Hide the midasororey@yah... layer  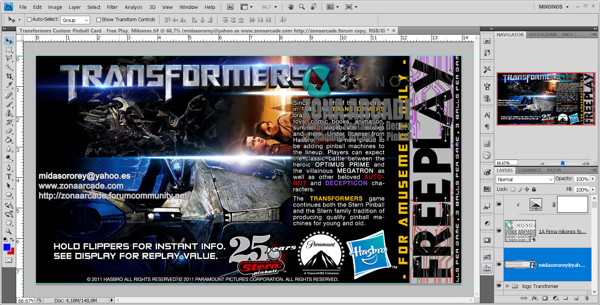[499, 265]
